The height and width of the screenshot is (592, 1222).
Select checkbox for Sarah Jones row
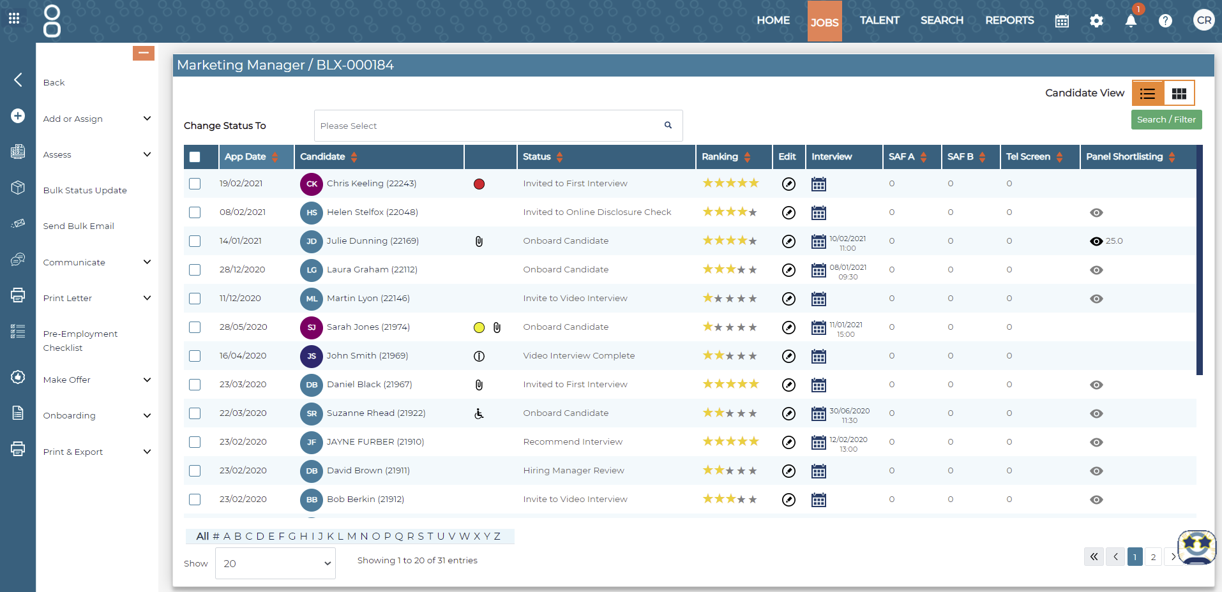point(195,327)
